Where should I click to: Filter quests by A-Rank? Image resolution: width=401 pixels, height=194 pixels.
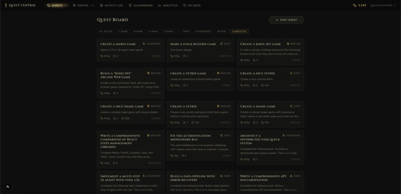pyautogui.click(x=153, y=31)
